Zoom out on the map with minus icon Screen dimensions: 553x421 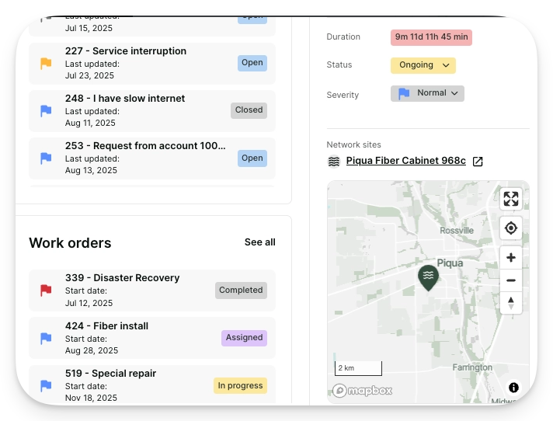click(511, 280)
